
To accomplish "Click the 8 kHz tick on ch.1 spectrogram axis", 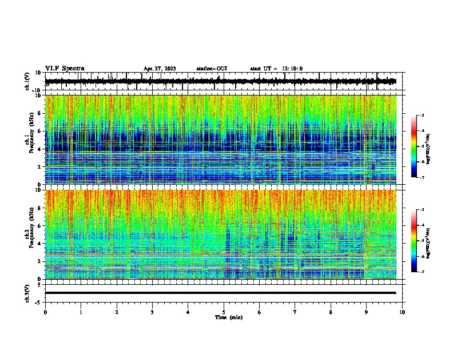I will tap(39, 113).
